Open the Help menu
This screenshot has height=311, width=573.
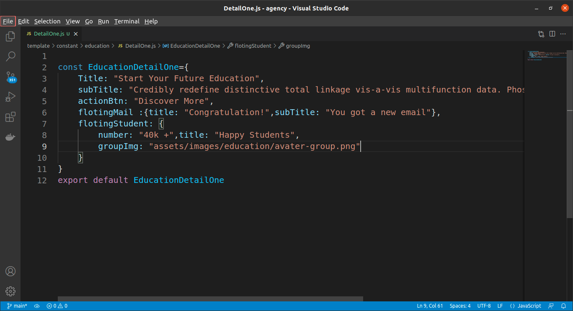pyautogui.click(x=151, y=21)
